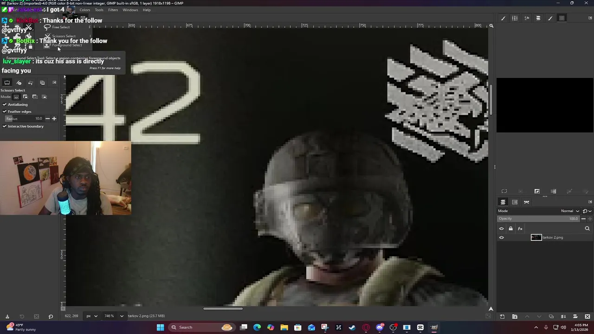Adjust the layer Opacity slider
Image resolution: width=594 pixels, height=334 pixels.
pos(539,218)
